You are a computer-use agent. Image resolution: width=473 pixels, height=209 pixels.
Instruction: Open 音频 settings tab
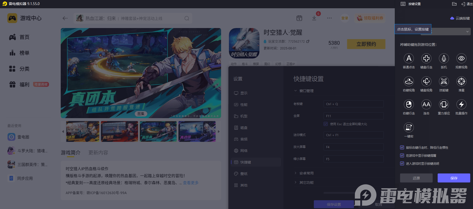click(x=256, y=139)
